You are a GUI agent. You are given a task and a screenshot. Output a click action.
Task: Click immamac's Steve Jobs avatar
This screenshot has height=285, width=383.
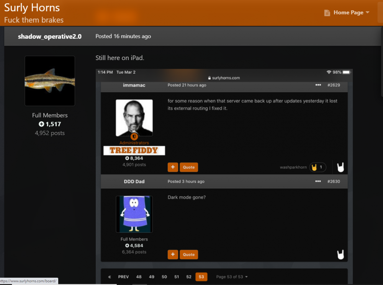click(134, 117)
